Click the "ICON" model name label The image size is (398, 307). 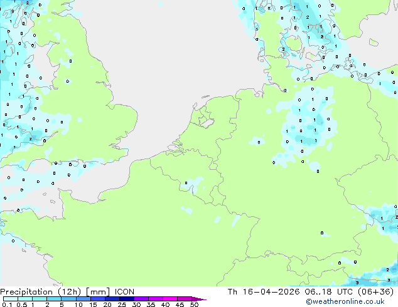124,292
